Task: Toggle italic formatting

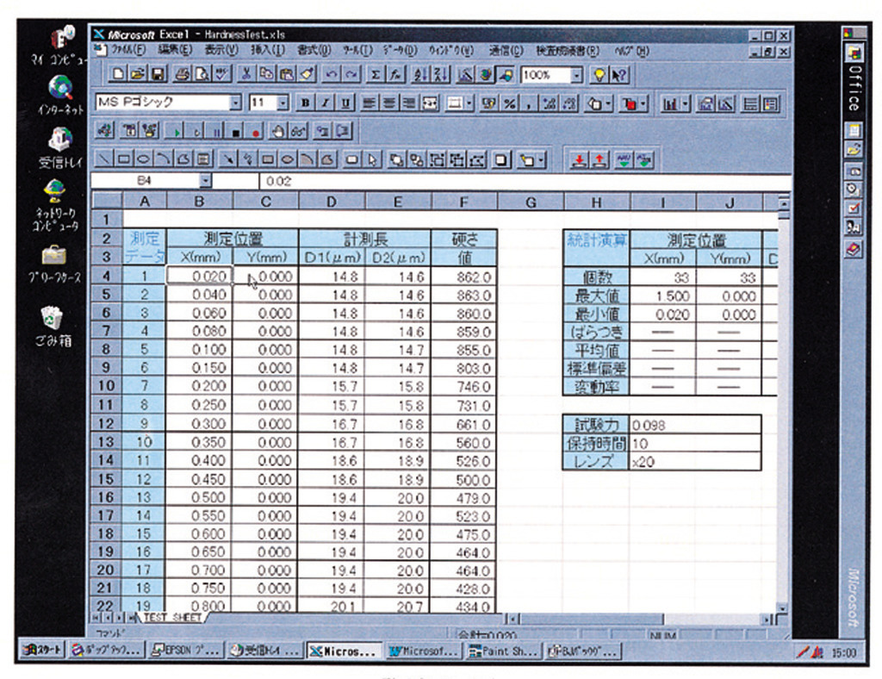Action: (x=325, y=103)
